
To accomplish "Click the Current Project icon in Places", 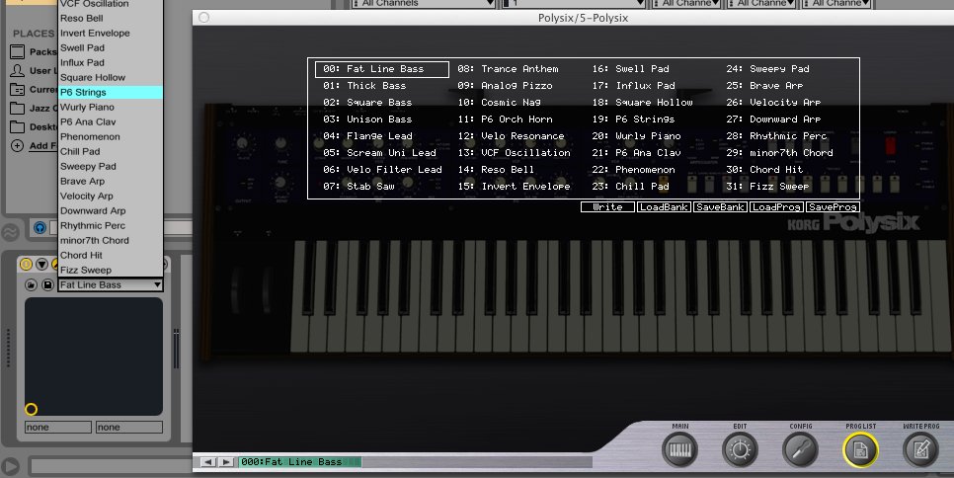I will click(x=18, y=90).
